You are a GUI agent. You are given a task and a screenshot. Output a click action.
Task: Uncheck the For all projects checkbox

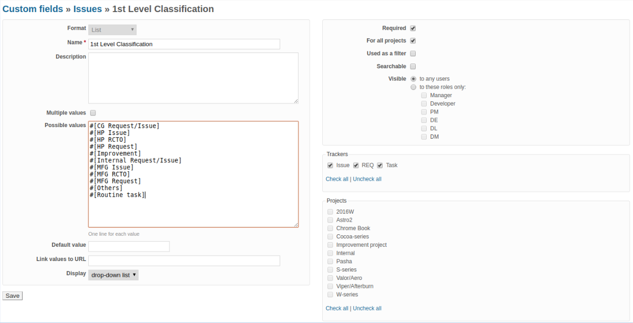[413, 40]
